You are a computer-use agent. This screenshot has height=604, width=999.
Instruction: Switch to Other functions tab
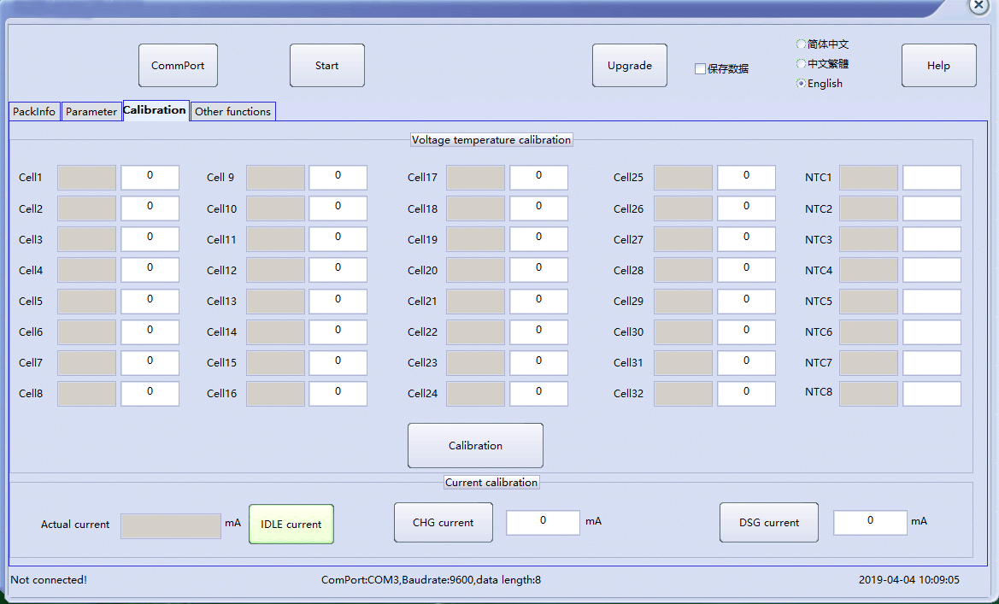232,112
